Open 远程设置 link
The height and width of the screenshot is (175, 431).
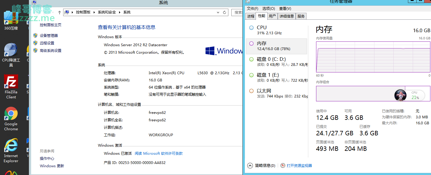47,43
